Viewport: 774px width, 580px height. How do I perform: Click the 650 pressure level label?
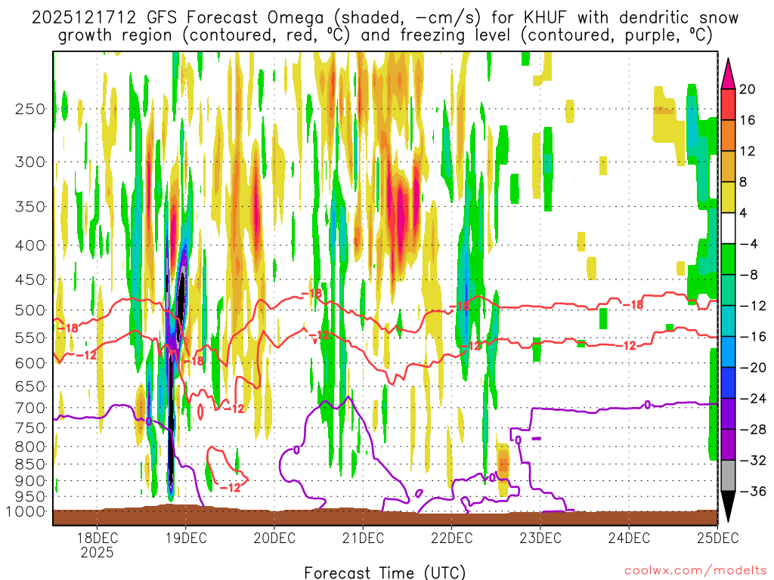30,386
